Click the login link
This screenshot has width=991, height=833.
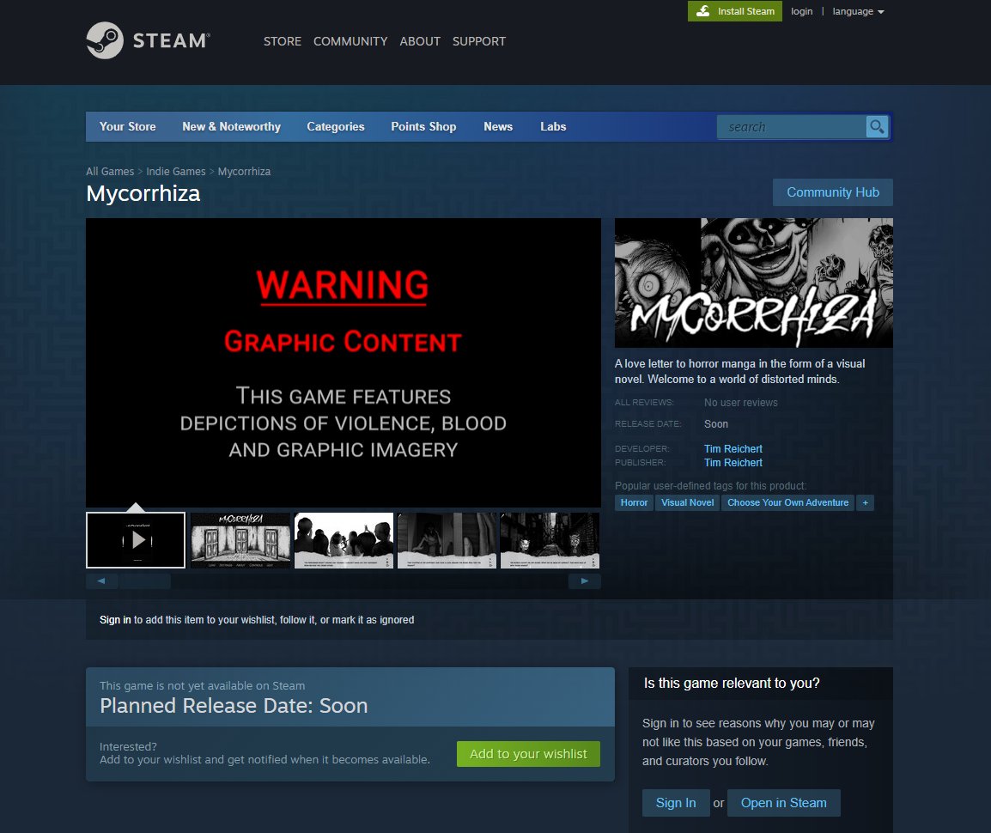(x=801, y=11)
